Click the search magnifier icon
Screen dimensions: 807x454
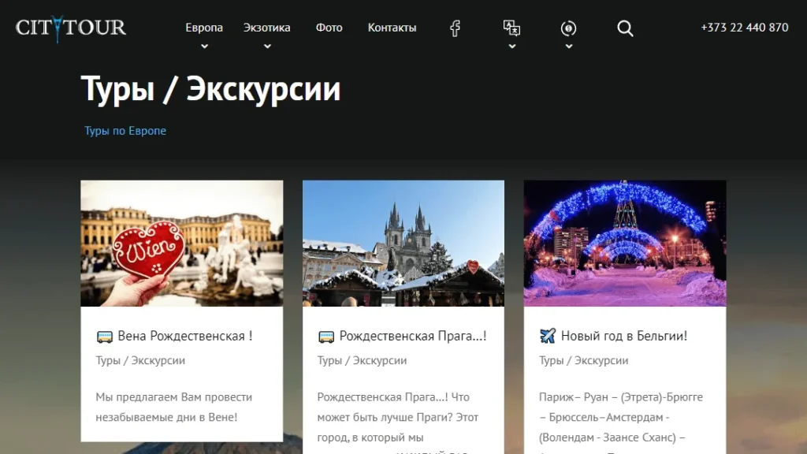tap(625, 28)
